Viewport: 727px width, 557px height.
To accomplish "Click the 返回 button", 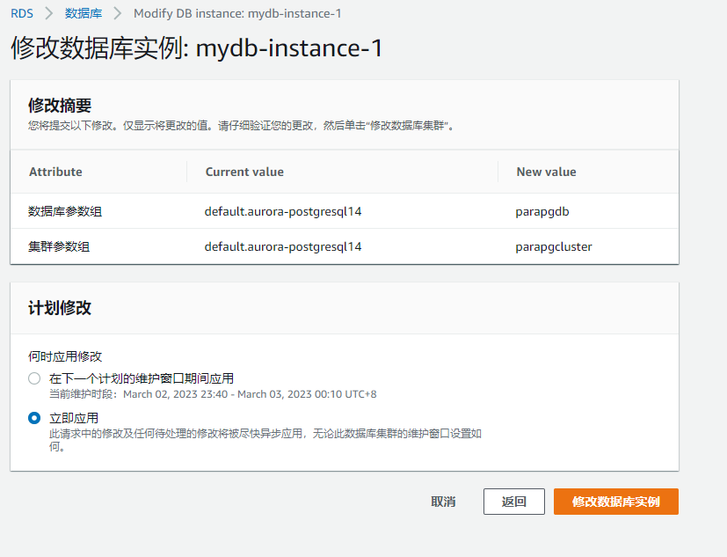I will point(513,502).
